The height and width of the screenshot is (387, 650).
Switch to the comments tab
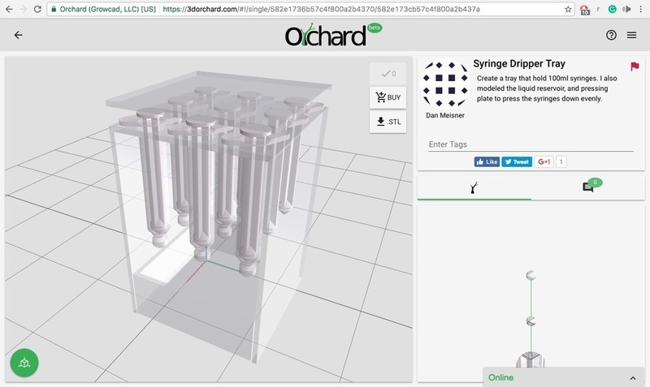(x=588, y=187)
